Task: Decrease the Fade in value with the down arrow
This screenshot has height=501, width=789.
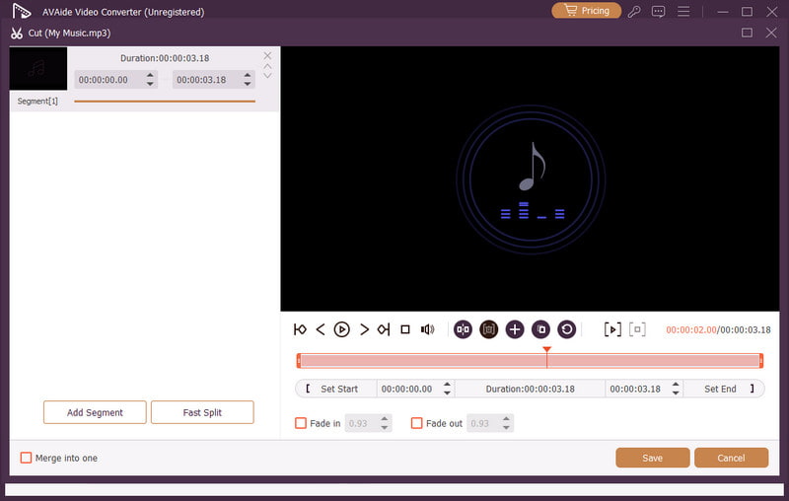Action: point(385,428)
